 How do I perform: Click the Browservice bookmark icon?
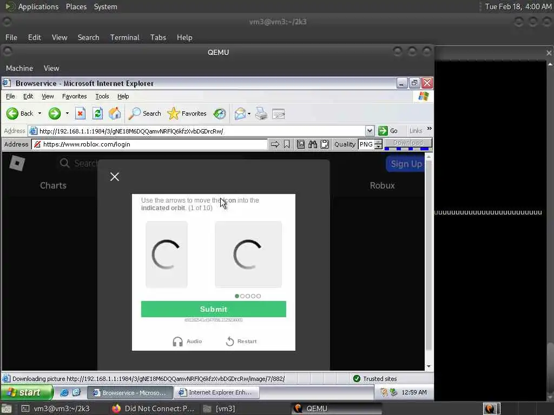(x=287, y=144)
